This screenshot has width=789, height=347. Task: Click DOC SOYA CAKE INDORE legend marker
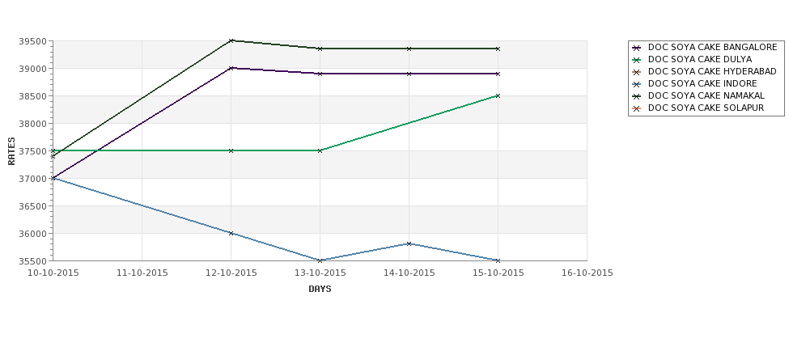(x=637, y=84)
